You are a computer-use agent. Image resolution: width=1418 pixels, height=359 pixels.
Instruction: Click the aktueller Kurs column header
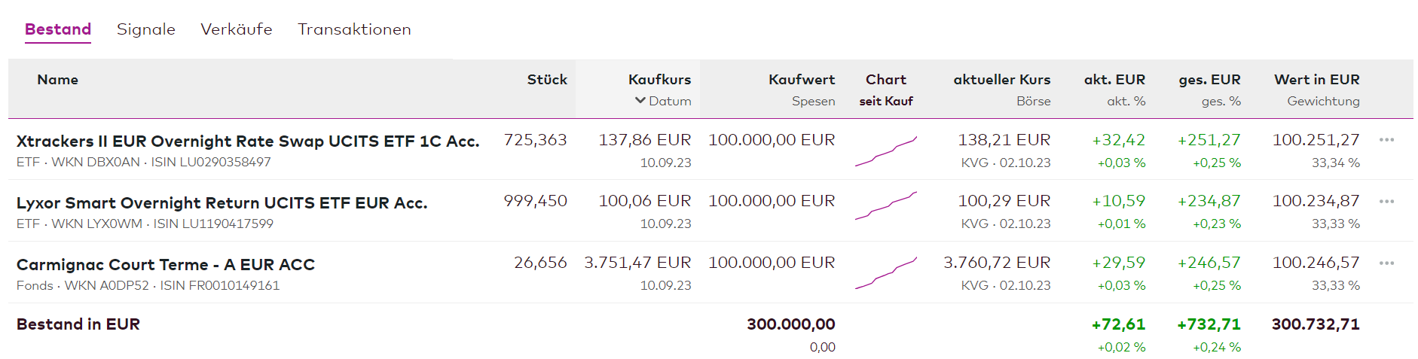tap(1001, 80)
